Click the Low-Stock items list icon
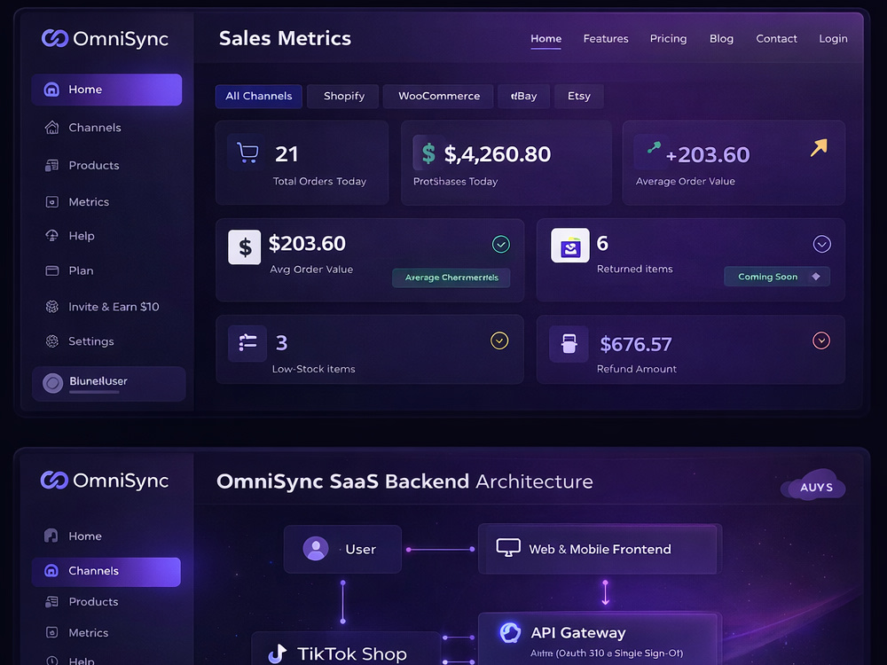This screenshot has height=665, width=887. point(247,342)
